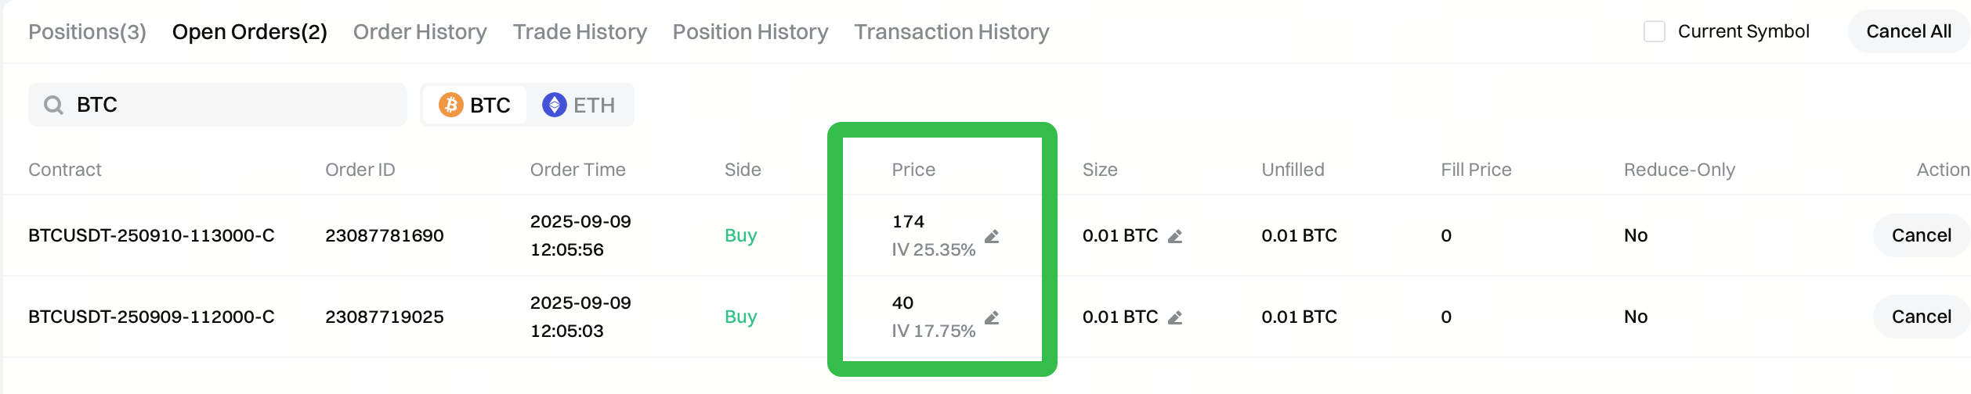Enable the Current Symbol checkbox
The width and height of the screenshot is (1971, 394).
point(1654,31)
